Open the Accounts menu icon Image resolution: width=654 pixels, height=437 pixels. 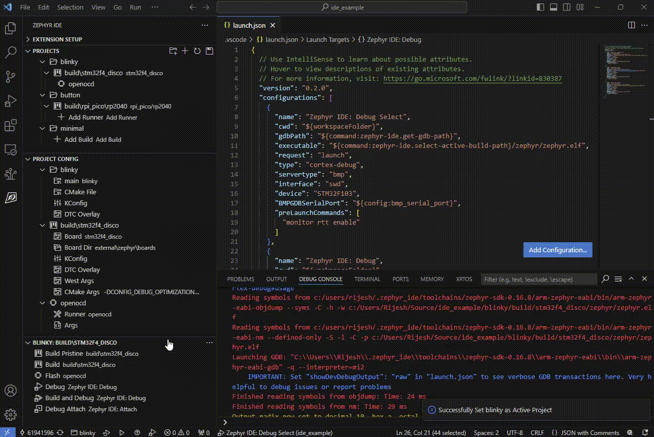click(x=10, y=391)
